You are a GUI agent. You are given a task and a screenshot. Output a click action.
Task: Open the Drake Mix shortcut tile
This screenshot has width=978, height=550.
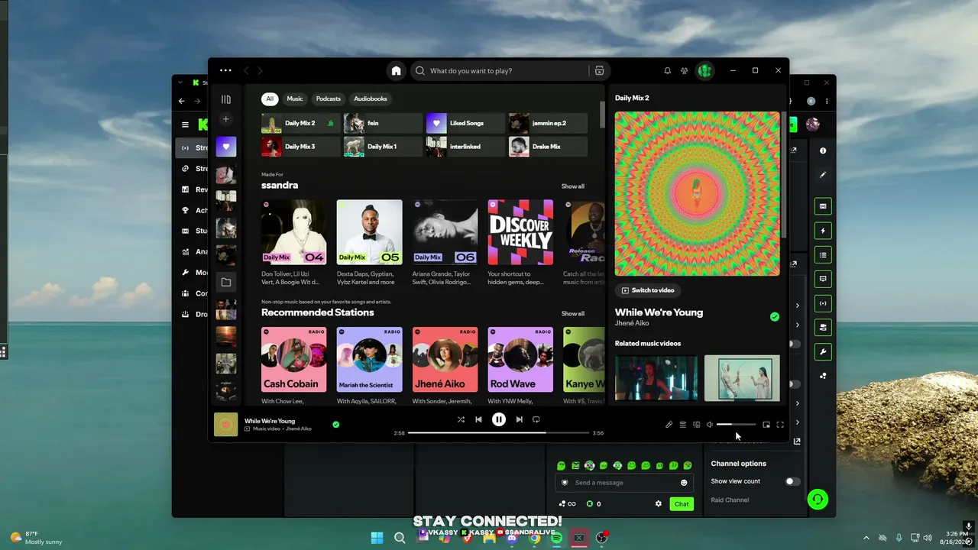pos(549,147)
